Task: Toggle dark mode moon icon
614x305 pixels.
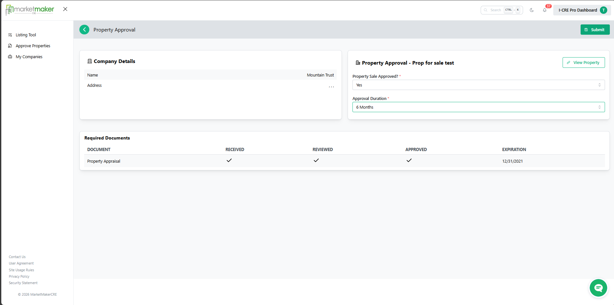Action: point(532,10)
